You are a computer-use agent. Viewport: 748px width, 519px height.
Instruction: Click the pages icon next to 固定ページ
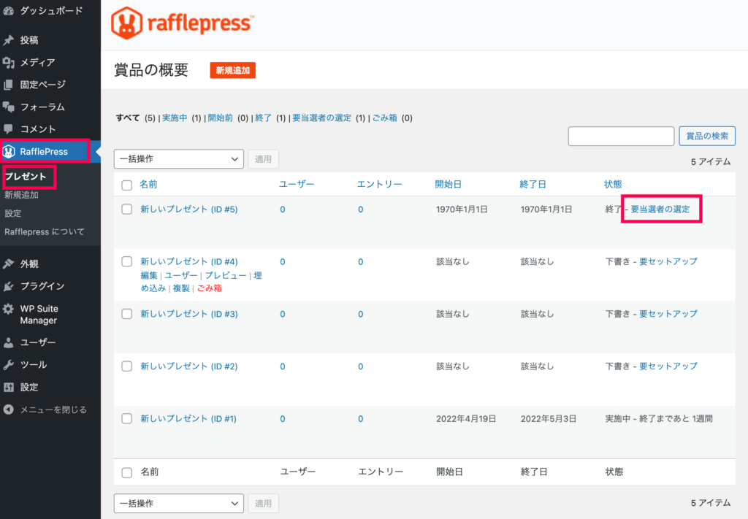pyautogui.click(x=8, y=85)
